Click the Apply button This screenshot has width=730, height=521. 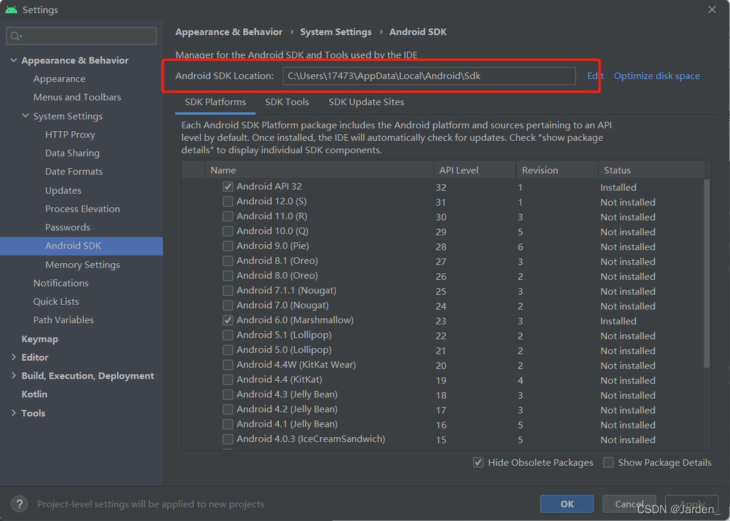[x=693, y=504]
